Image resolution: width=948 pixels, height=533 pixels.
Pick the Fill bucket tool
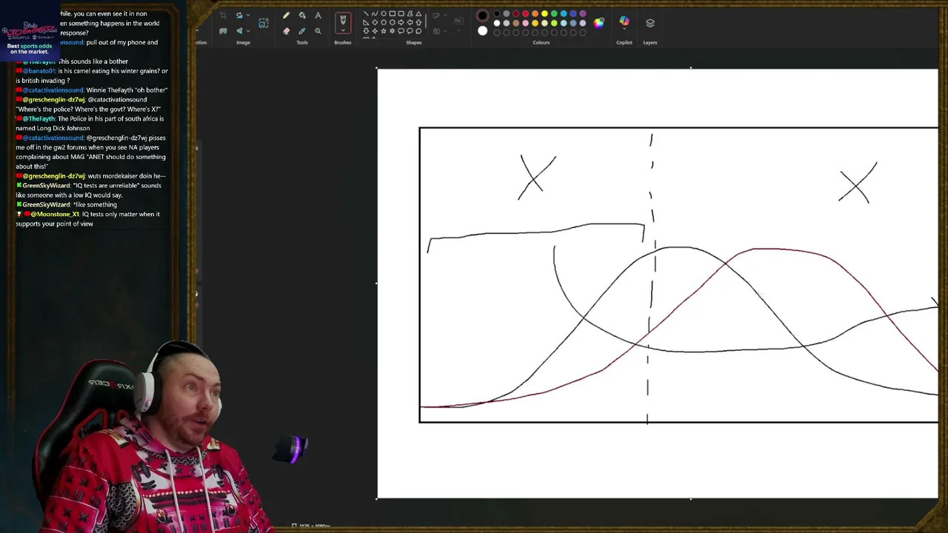click(x=302, y=16)
